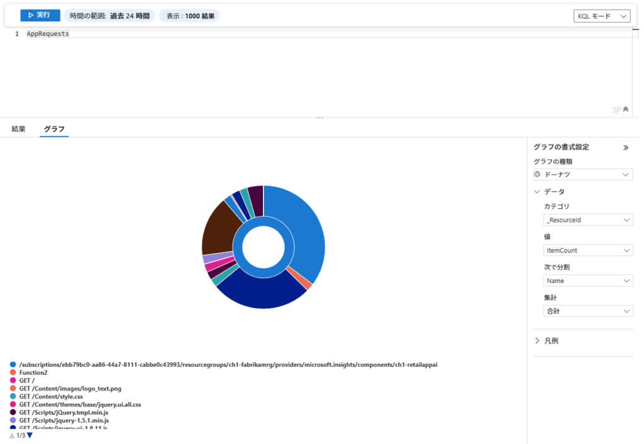Open the KQL mode dropdown
Screen dimensions: 644x444
[601, 16]
